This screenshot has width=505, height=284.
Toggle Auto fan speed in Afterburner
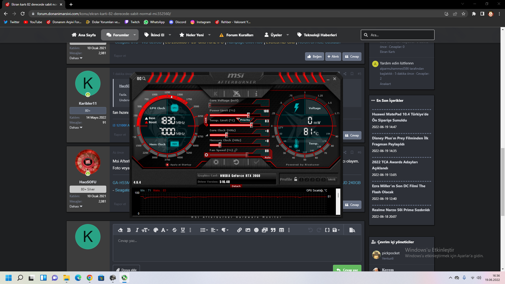coord(267,158)
